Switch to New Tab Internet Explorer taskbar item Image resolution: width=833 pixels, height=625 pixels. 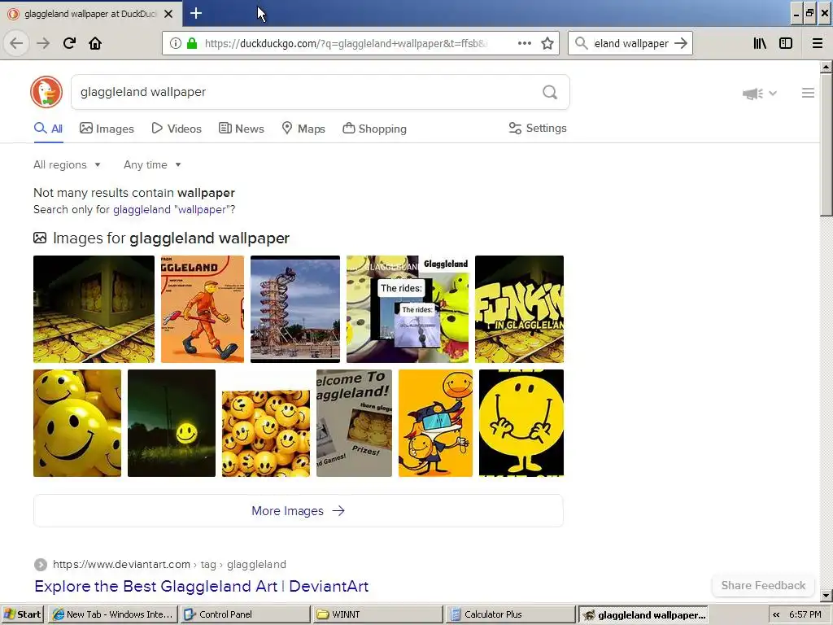coord(112,614)
